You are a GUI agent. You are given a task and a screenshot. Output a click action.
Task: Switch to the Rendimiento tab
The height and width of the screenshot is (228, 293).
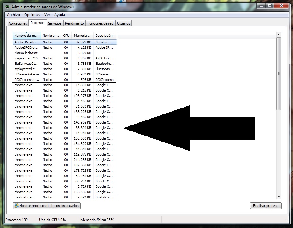[74, 23]
